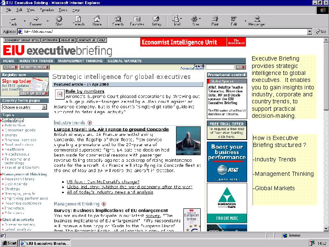This screenshot has height=247, width=329.
Task: Open the Automotive industry link
Action: pyautogui.click(x=15, y=125)
